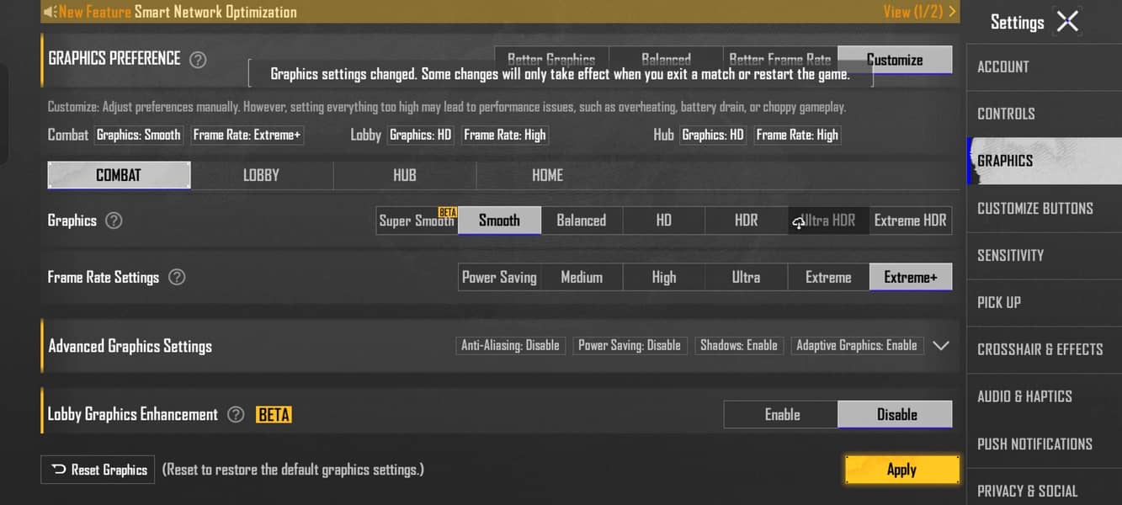
Task: Click the download icon on Ultra HDR
Action: [798, 222]
